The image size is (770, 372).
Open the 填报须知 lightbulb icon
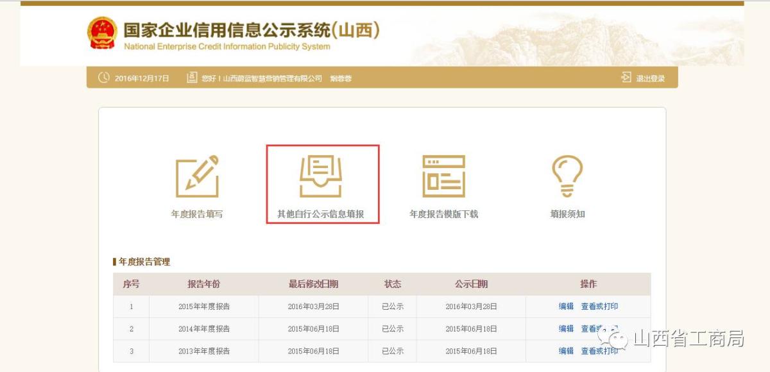pyautogui.click(x=567, y=176)
